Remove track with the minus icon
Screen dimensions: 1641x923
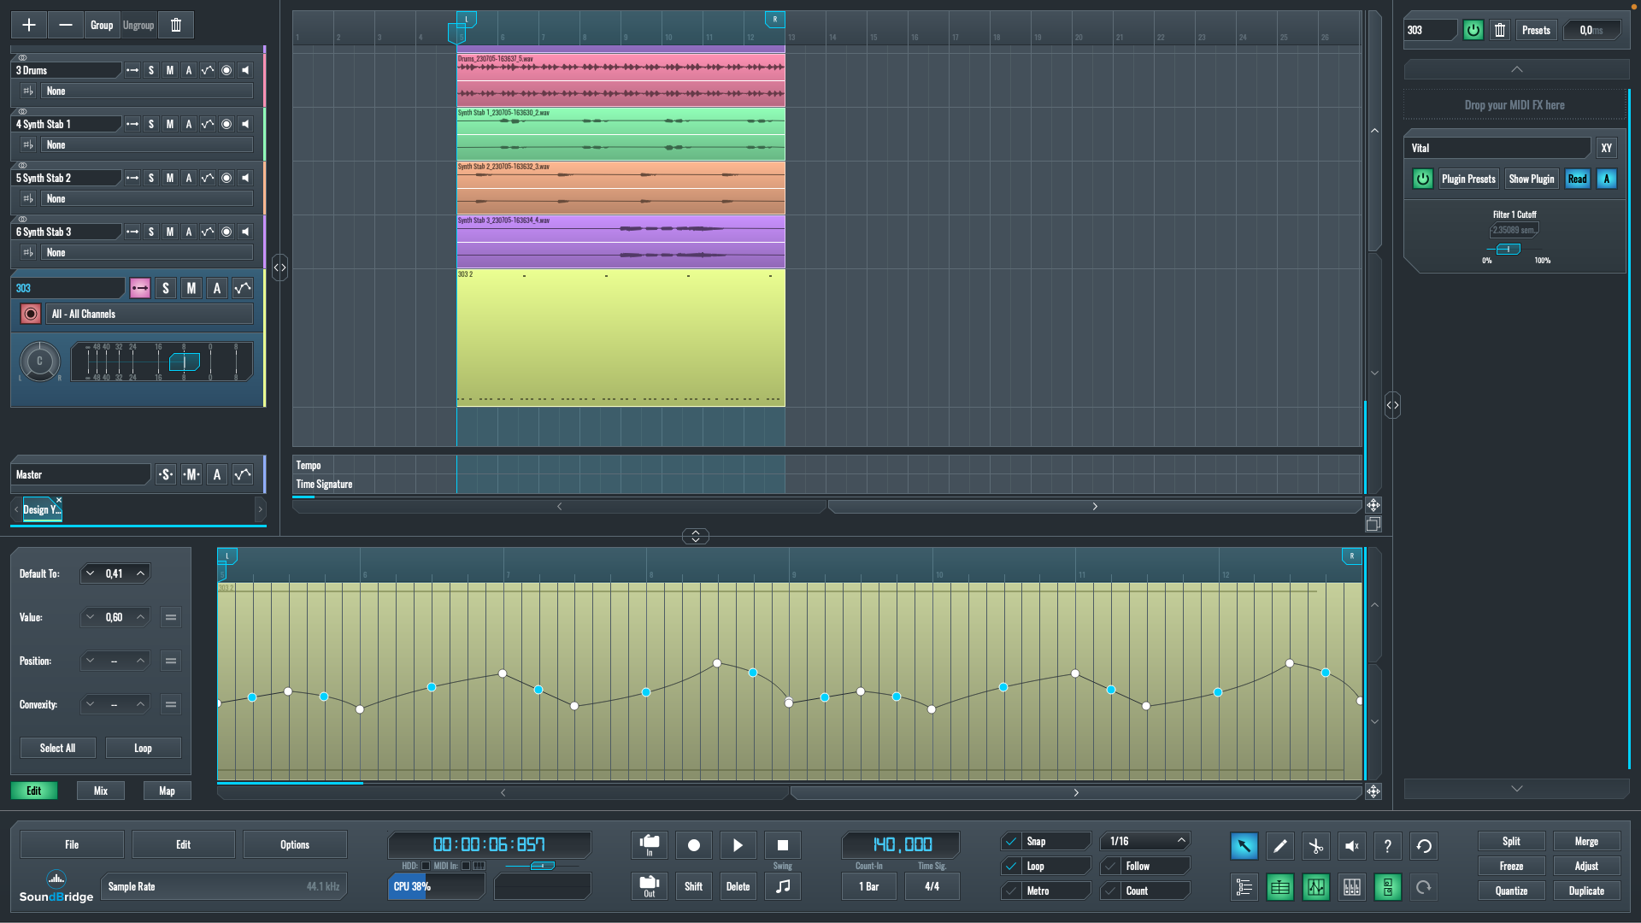[x=65, y=25]
